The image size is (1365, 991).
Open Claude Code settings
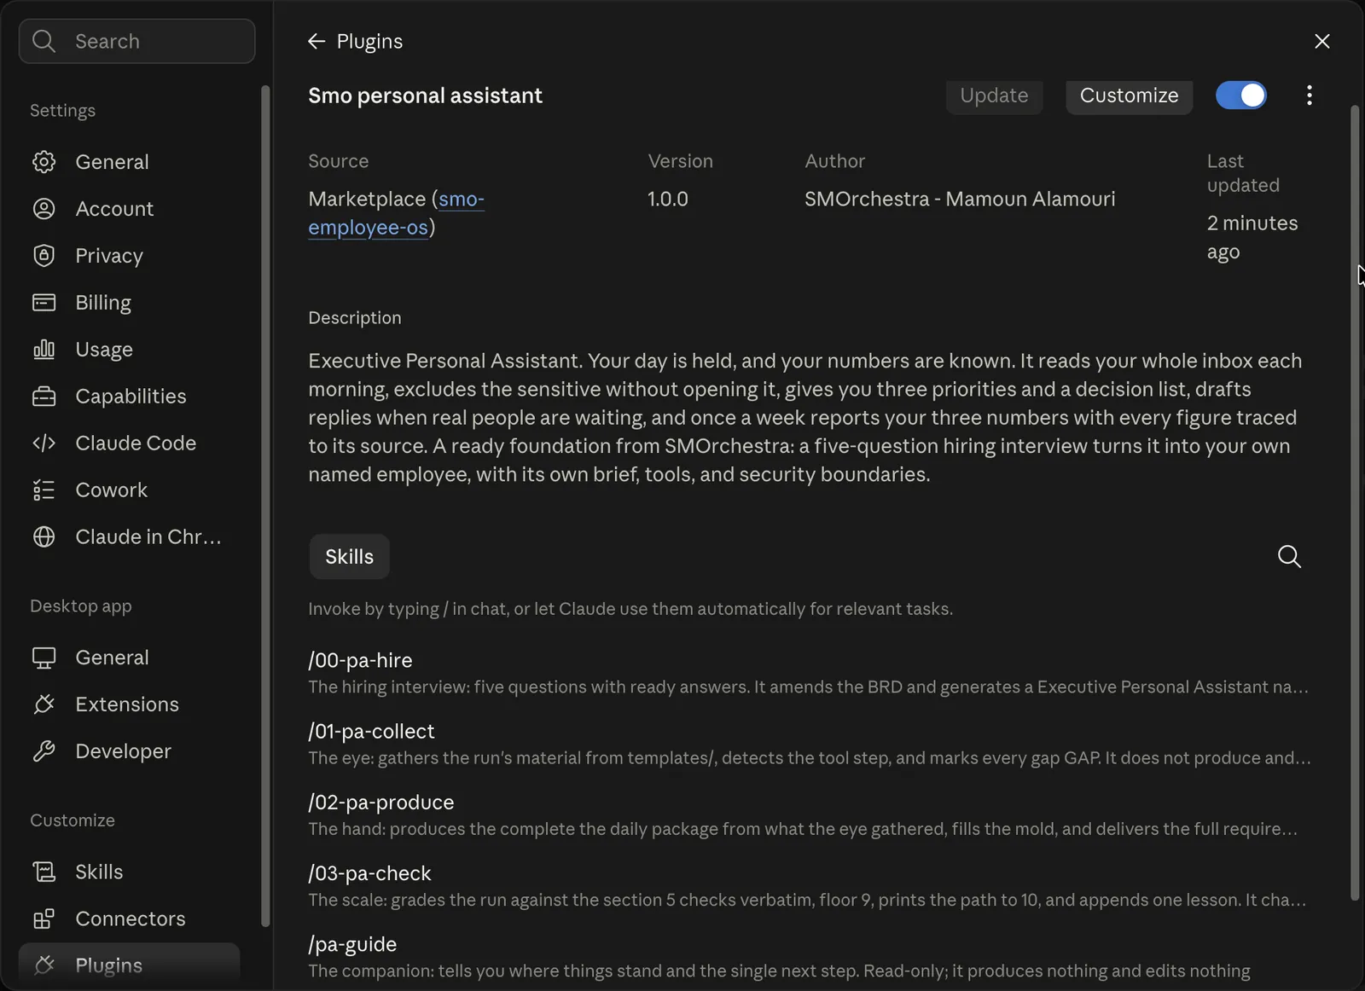click(129, 443)
